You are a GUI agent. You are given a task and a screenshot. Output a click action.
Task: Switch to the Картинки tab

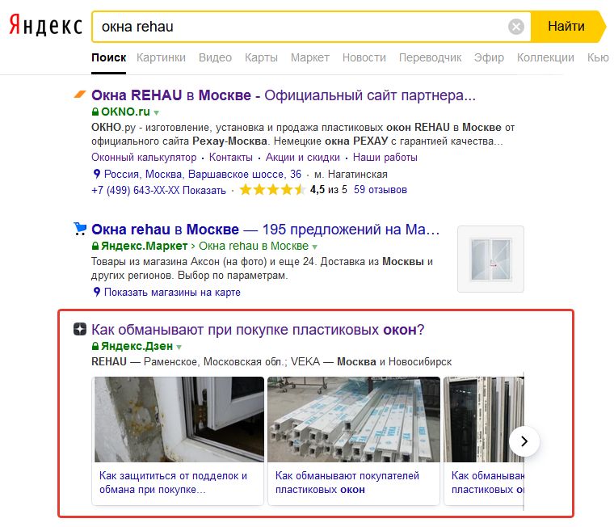(x=161, y=57)
